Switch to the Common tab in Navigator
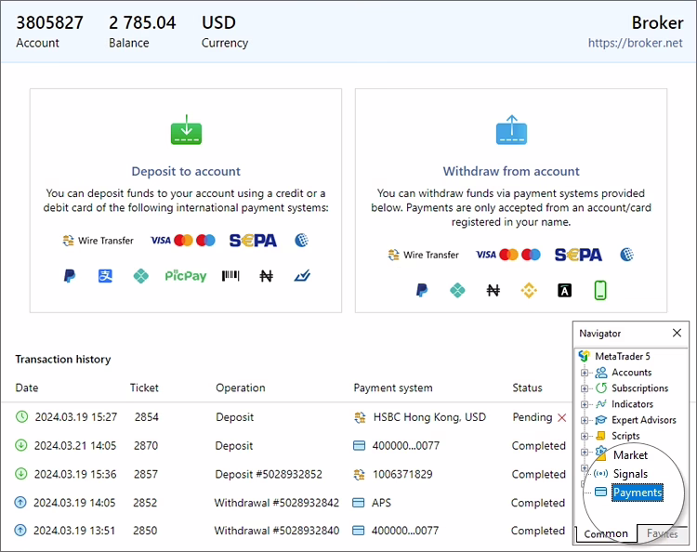Screen dimensions: 697x552 point(605,534)
